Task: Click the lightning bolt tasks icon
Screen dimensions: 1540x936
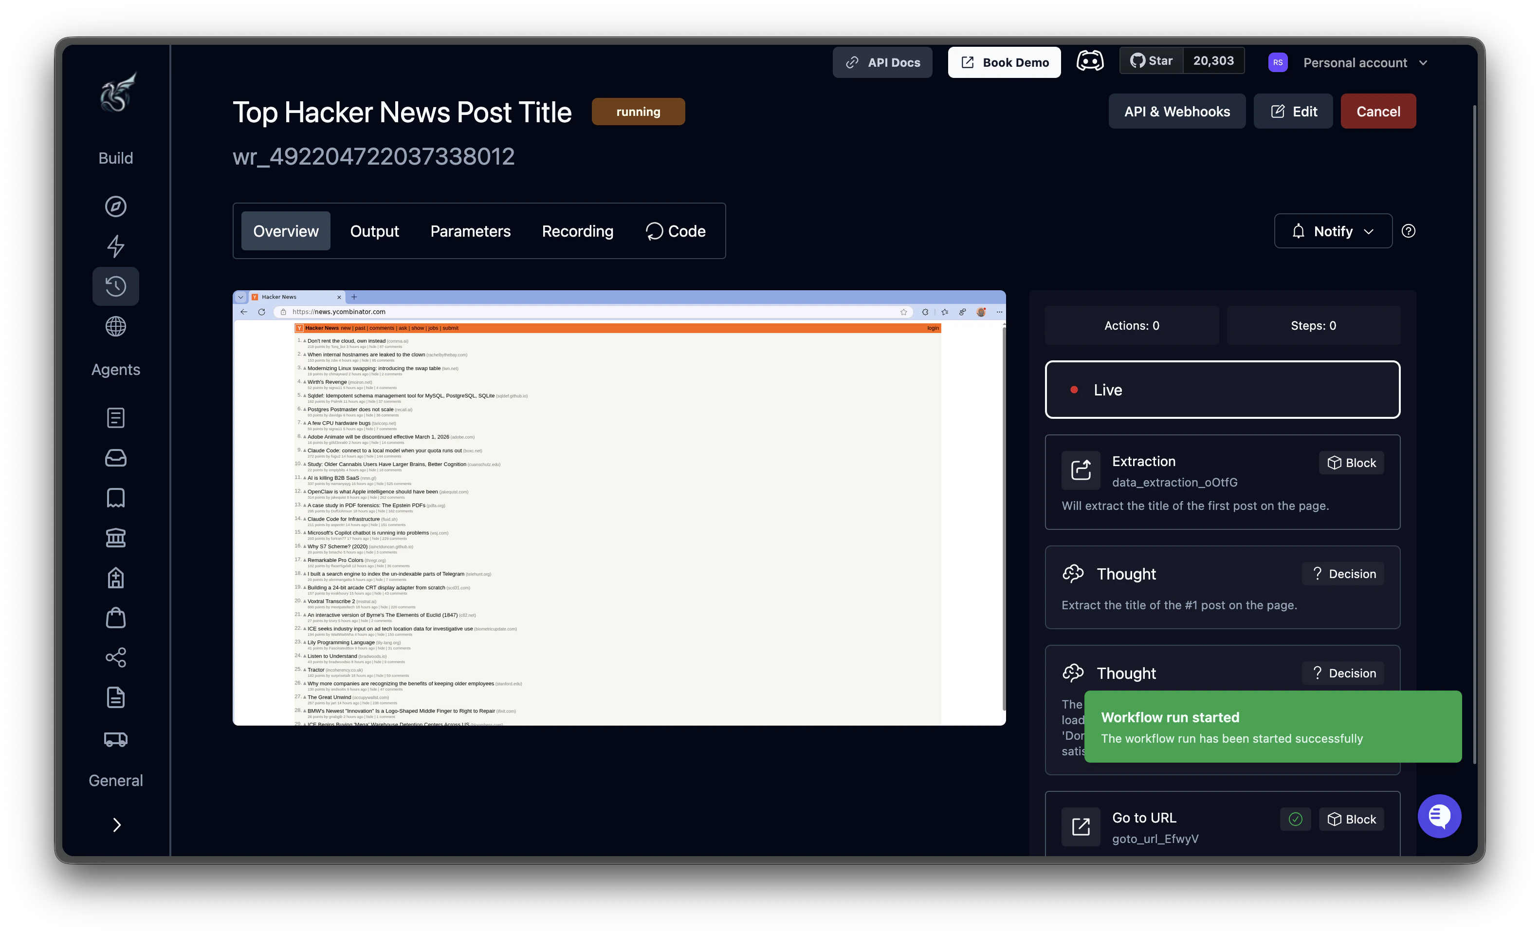Action: [x=116, y=246]
